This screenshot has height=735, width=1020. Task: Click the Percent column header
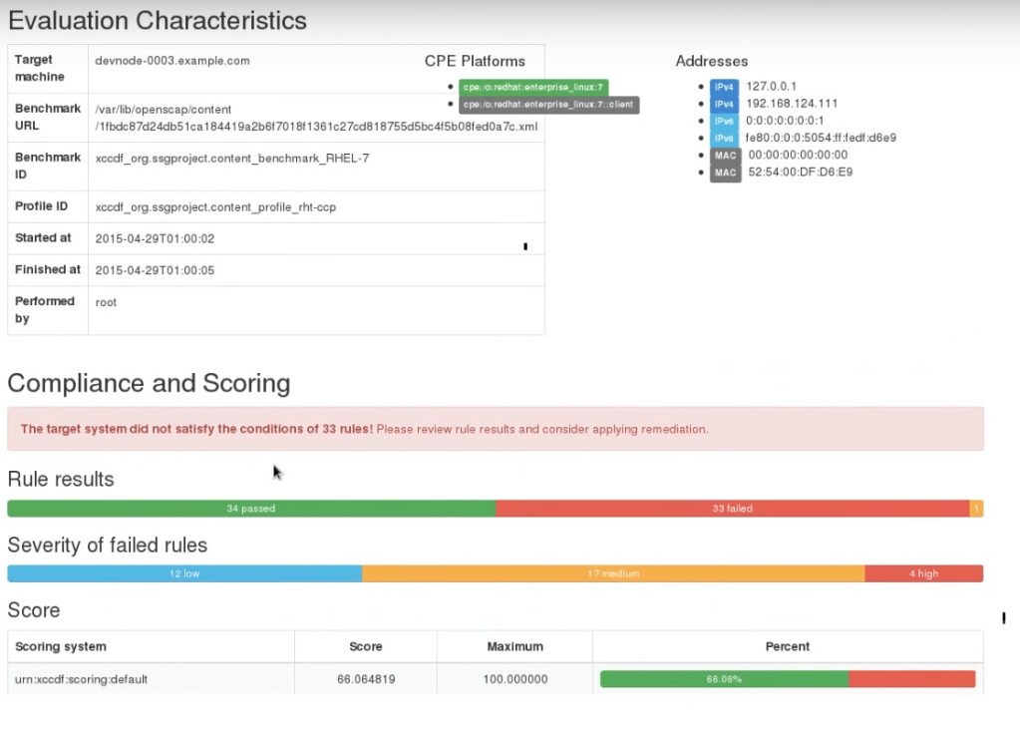[787, 646]
